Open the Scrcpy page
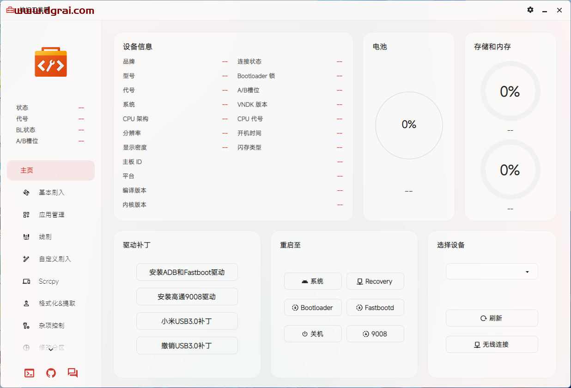Viewport: 571px width, 388px height. 51,281
